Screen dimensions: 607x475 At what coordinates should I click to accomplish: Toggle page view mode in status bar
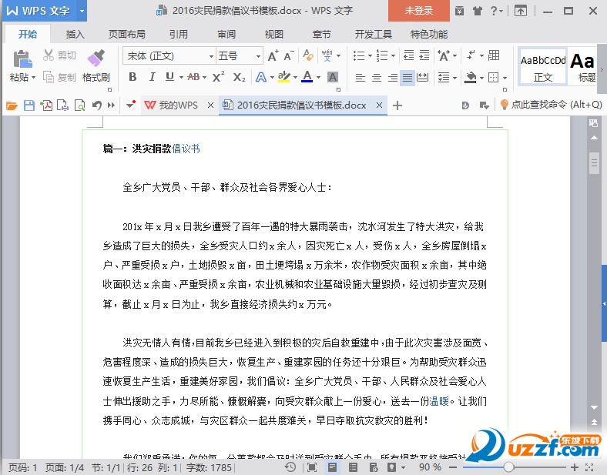click(332, 467)
